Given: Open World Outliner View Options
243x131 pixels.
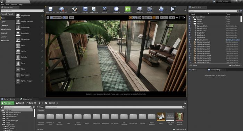Looking at the screenshot, I should 235,65.
